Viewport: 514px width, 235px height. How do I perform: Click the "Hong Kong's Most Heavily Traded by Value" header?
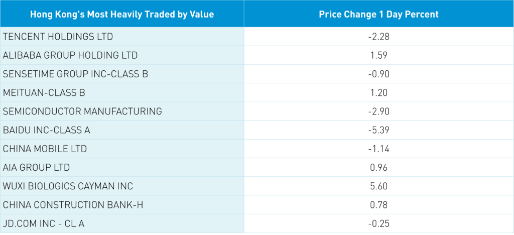122,14
